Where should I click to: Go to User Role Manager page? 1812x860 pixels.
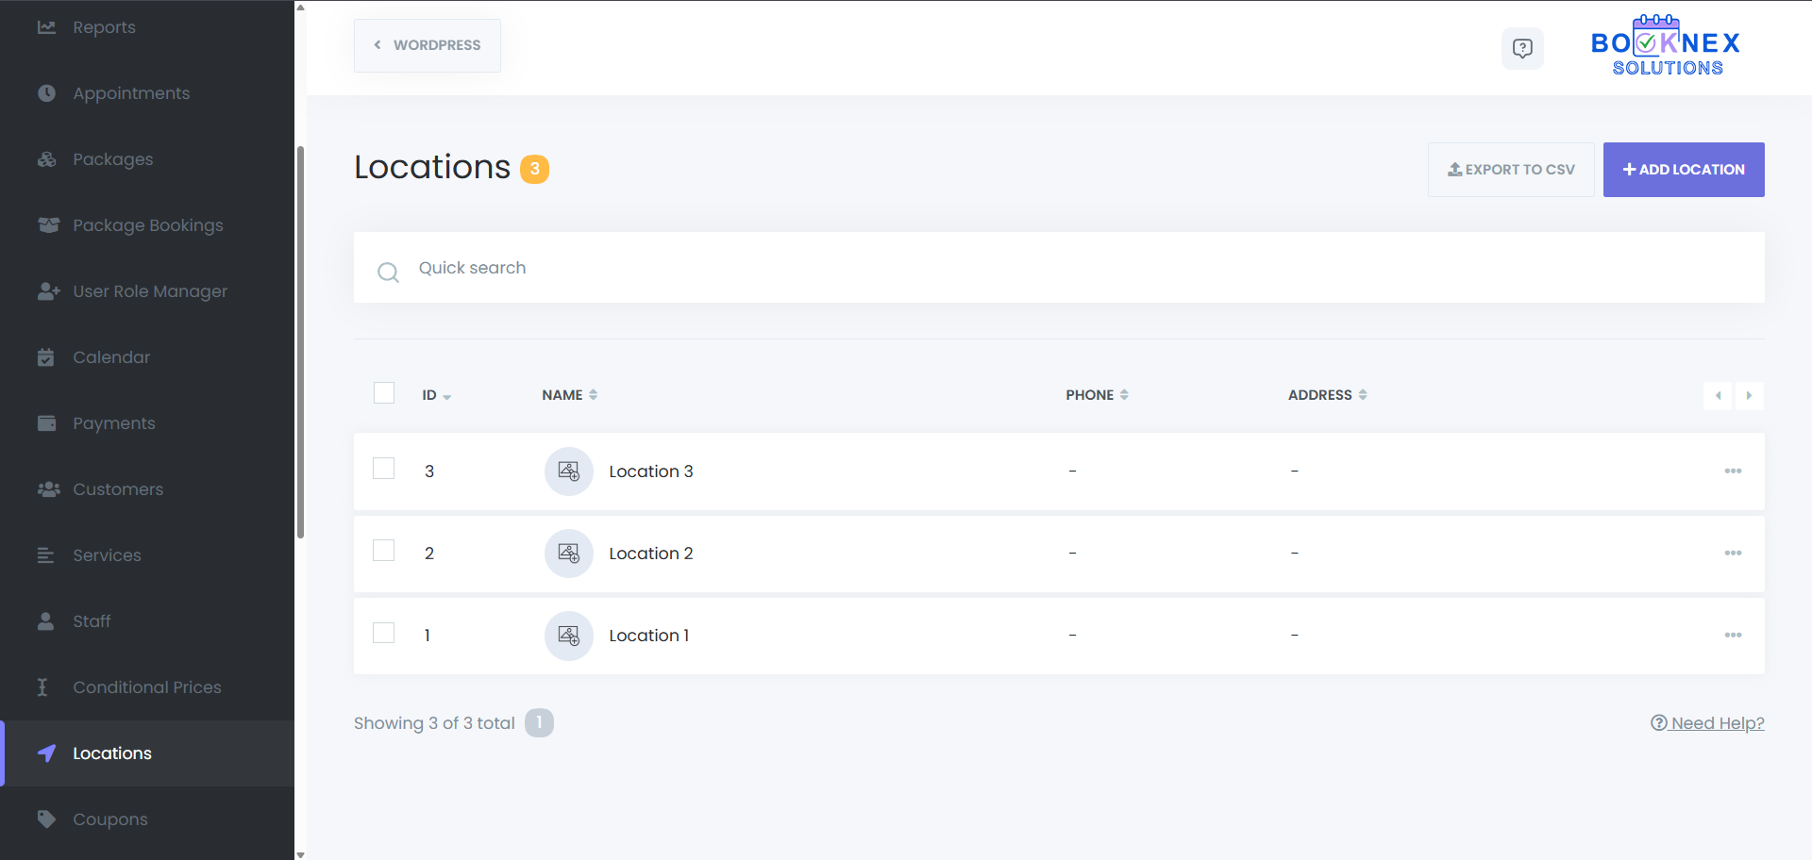pyautogui.click(x=150, y=291)
